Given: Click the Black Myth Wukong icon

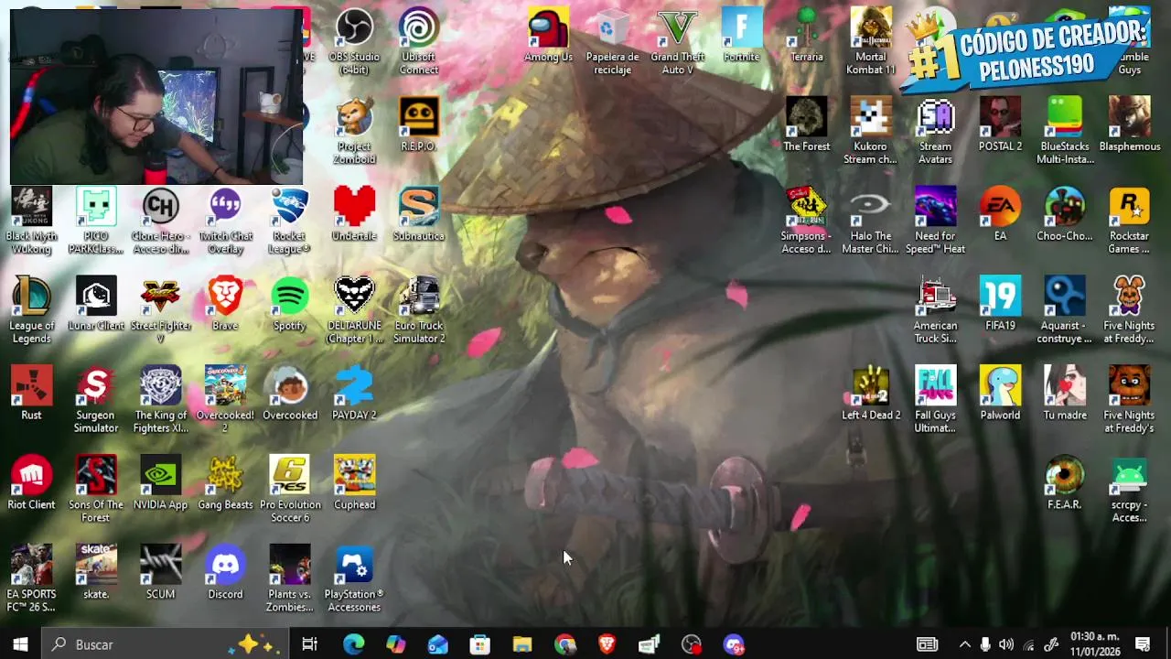Looking at the screenshot, I should pyautogui.click(x=31, y=221).
